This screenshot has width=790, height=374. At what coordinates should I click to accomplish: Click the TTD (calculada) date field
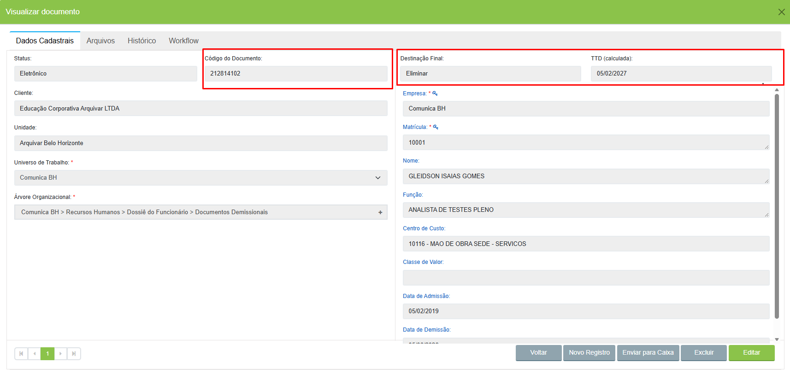pyautogui.click(x=681, y=74)
